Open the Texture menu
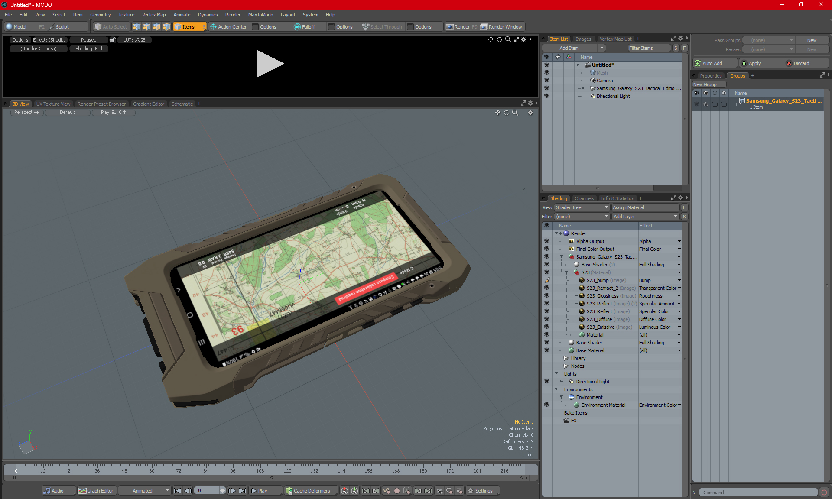Viewport: 832px width, 499px height. pos(126,15)
